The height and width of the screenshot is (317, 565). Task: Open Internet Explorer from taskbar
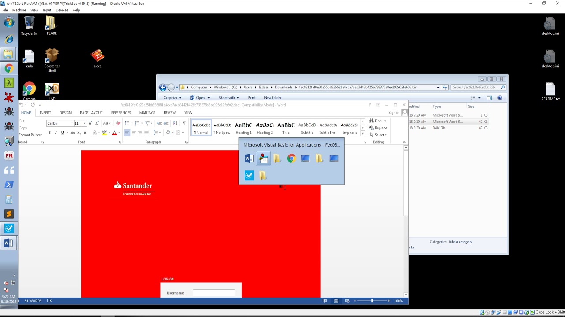pos(9,39)
